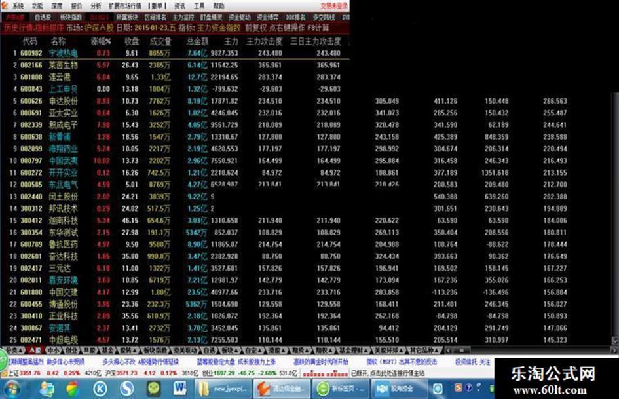Viewport: 619px width, 399px height.
Task: Switch to the 资金博弈 tab
Action: 268,18
